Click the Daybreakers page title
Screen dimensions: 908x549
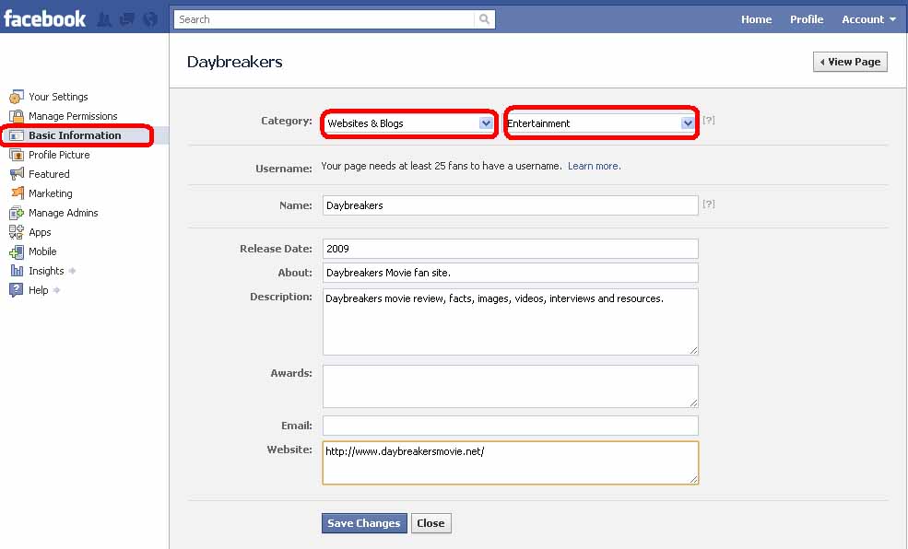[234, 62]
